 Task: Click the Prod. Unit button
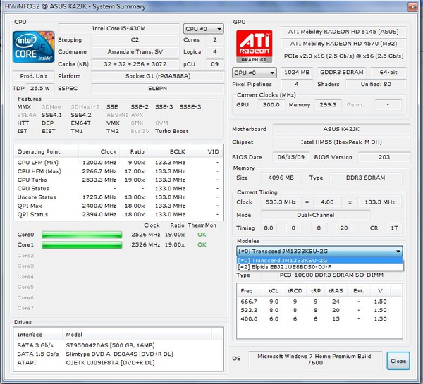33,76
